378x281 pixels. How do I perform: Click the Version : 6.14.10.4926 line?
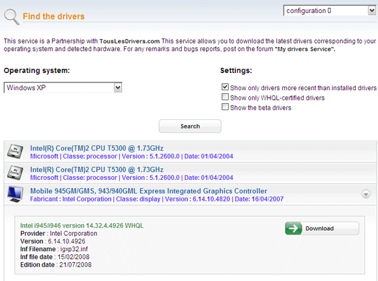pyautogui.click(x=53, y=241)
